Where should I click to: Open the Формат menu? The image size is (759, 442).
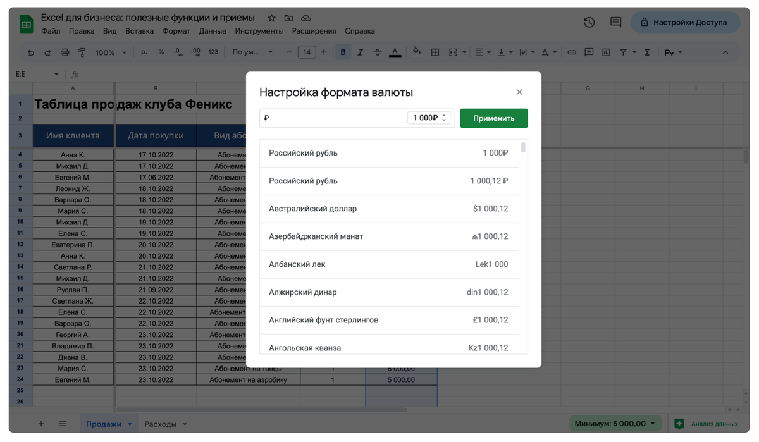(x=176, y=31)
